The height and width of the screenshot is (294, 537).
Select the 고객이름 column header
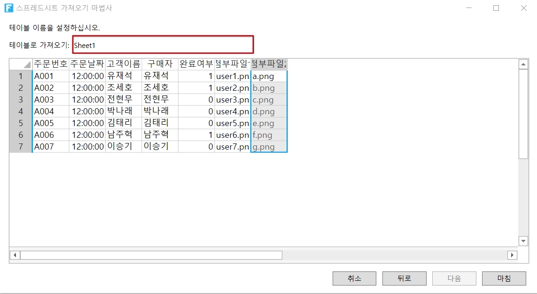tap(124, 64)
